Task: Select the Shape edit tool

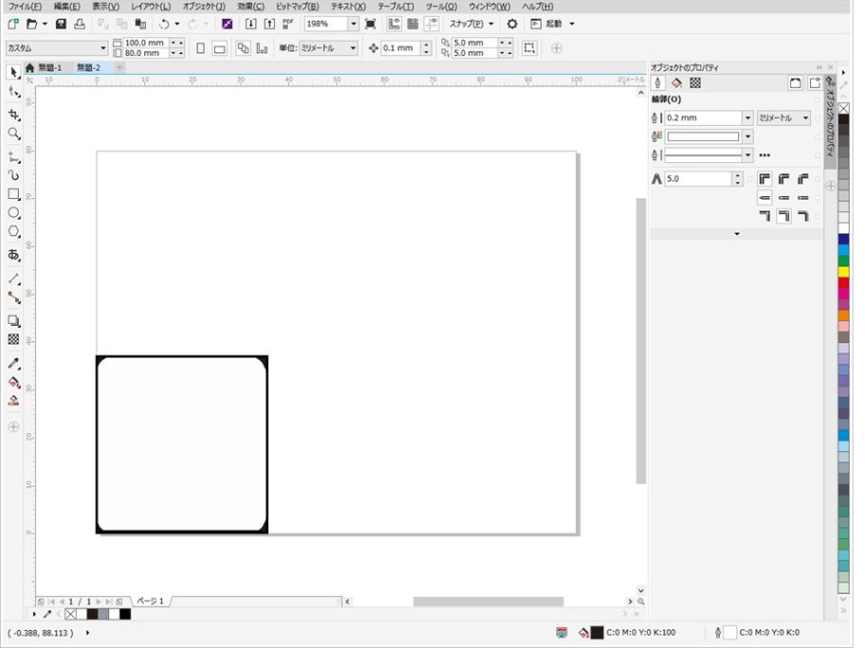Action: point(14,93)
